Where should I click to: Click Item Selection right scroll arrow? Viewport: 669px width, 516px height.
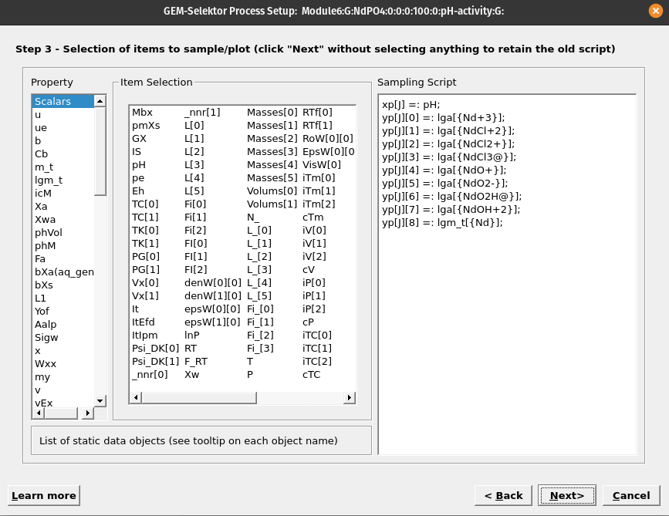pos(350,397)
